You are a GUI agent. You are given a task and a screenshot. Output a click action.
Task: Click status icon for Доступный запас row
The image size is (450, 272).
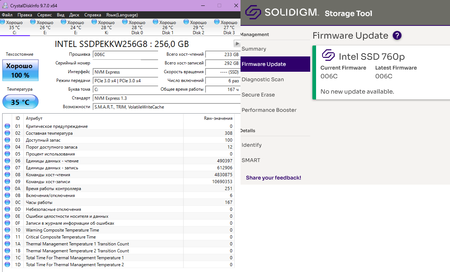point(7,140)
